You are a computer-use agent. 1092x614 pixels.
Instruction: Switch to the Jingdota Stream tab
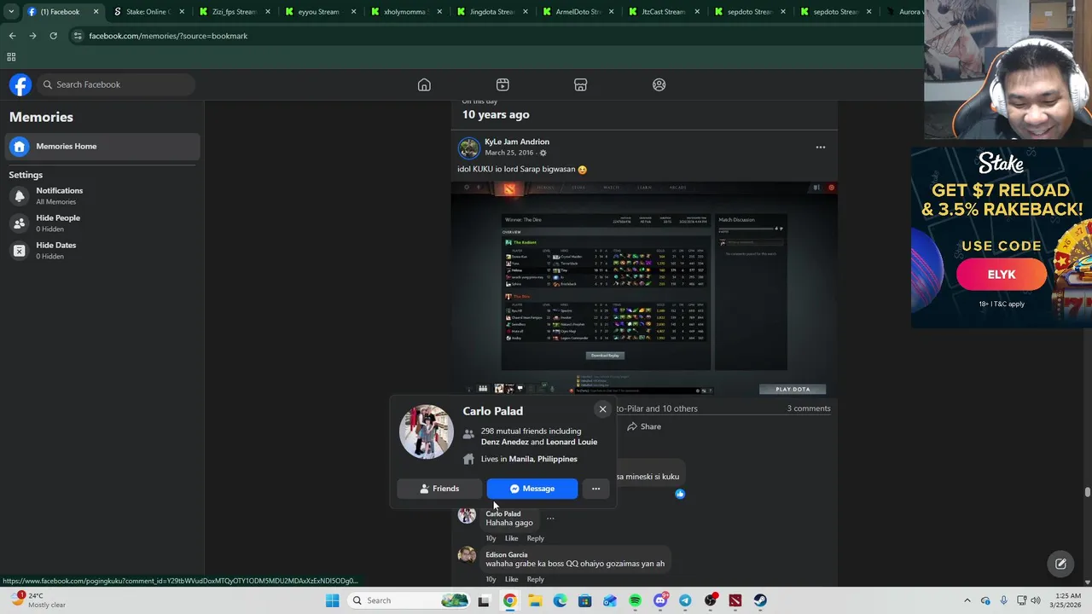(x=491, y=12)
